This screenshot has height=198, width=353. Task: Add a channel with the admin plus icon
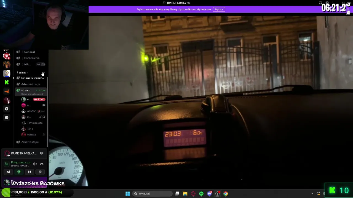pos(43,73)
